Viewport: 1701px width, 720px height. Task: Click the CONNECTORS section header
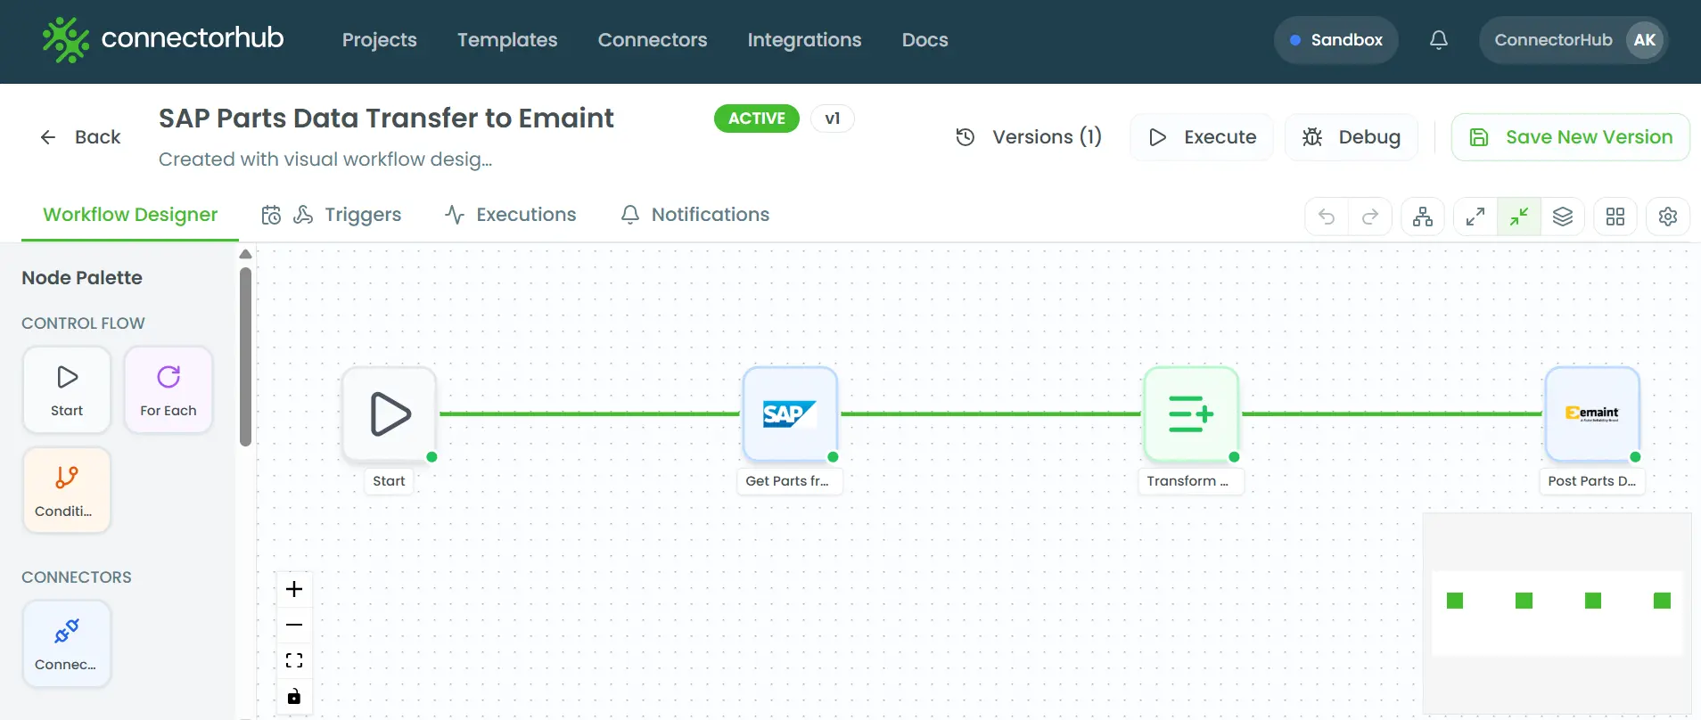click(77, 577)
